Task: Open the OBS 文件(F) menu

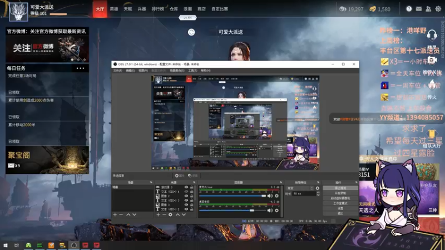Action: (118, 71)
